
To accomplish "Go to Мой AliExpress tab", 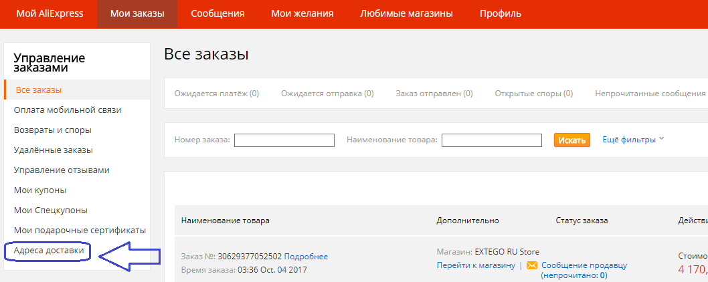I will 50,14.
